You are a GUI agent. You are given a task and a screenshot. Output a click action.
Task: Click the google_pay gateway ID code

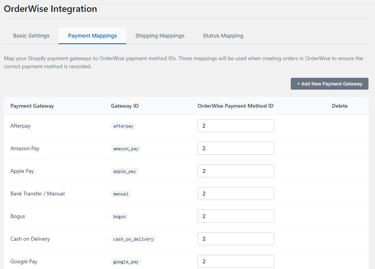click(x=126, y=262)
